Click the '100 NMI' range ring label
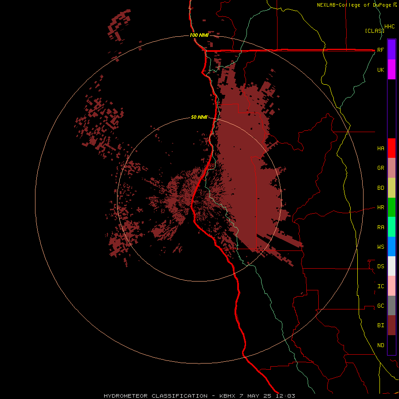399x399 pixels. point(199,35)
